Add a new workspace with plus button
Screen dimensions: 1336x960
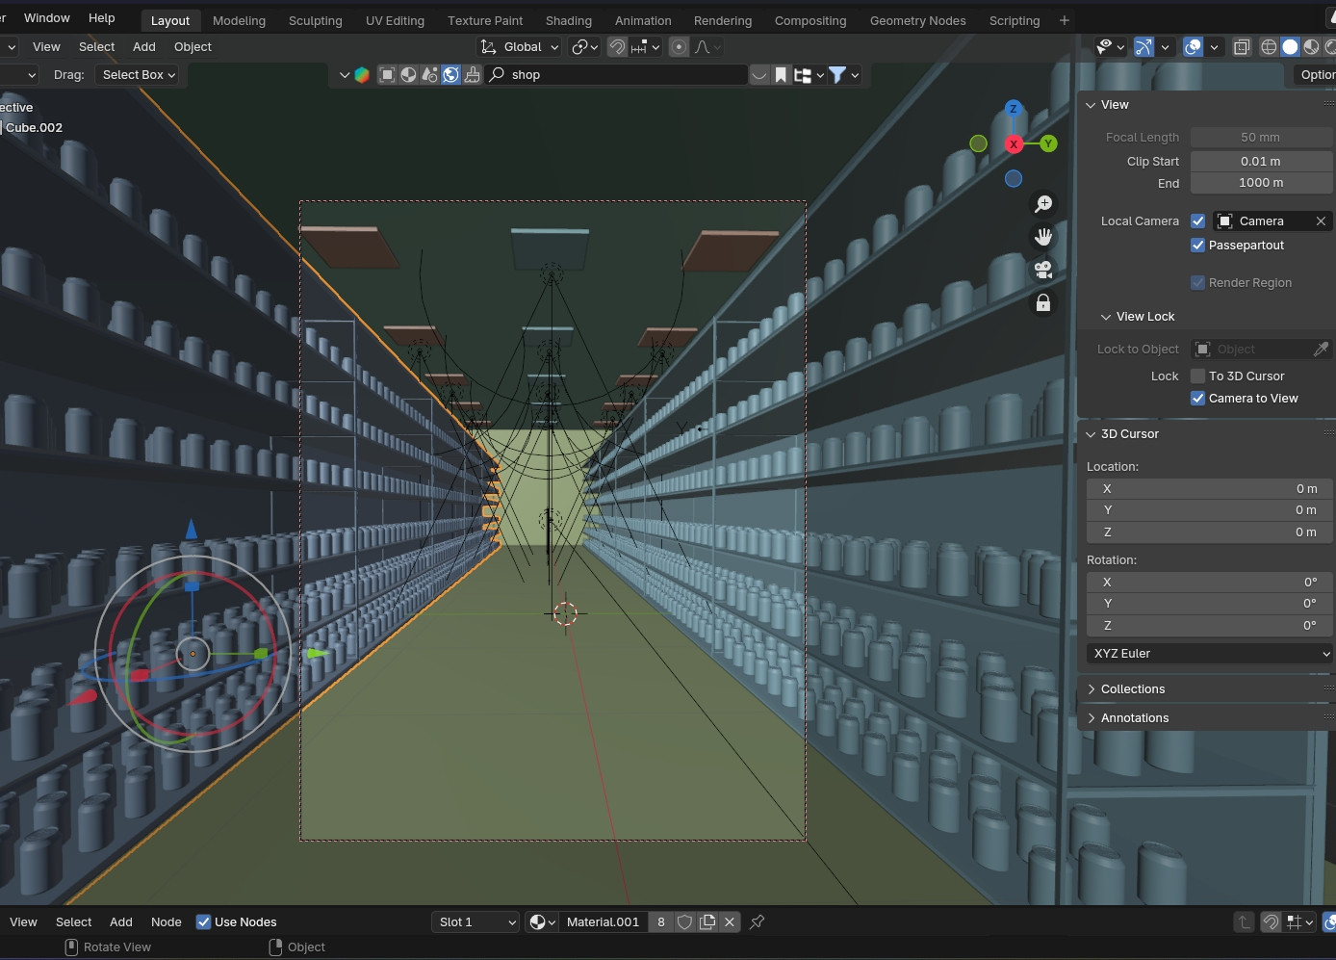pos(1064,20)
